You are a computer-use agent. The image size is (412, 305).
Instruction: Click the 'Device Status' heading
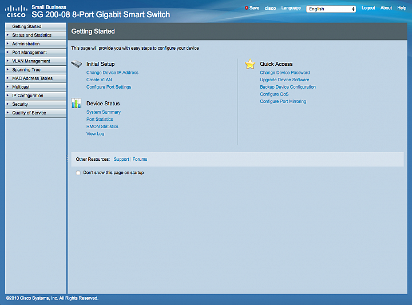tap(103, 104)
